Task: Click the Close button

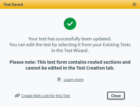Action: pyautogui.click(x=116, y=96)
